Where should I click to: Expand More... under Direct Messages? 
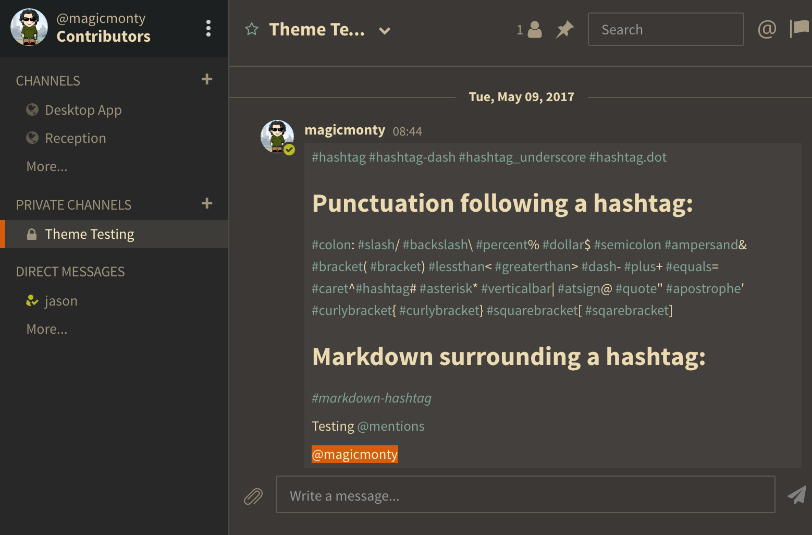pyautogui.click(x=47, y=329)
